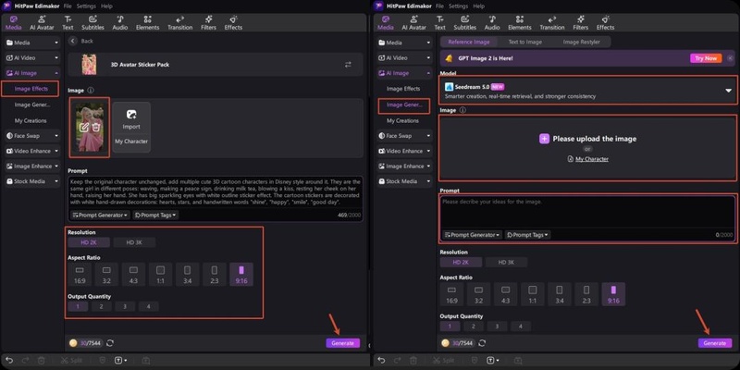Viewport: 740px width, 370px height.
Task: Open Audio tool in right window
Action: (x=492, y=22)
